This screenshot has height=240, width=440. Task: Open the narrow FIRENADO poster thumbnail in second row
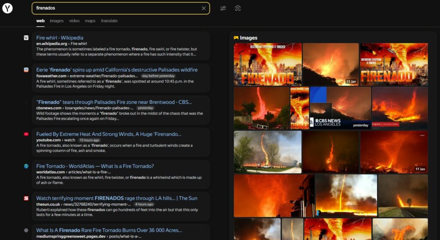coord(299,108)
